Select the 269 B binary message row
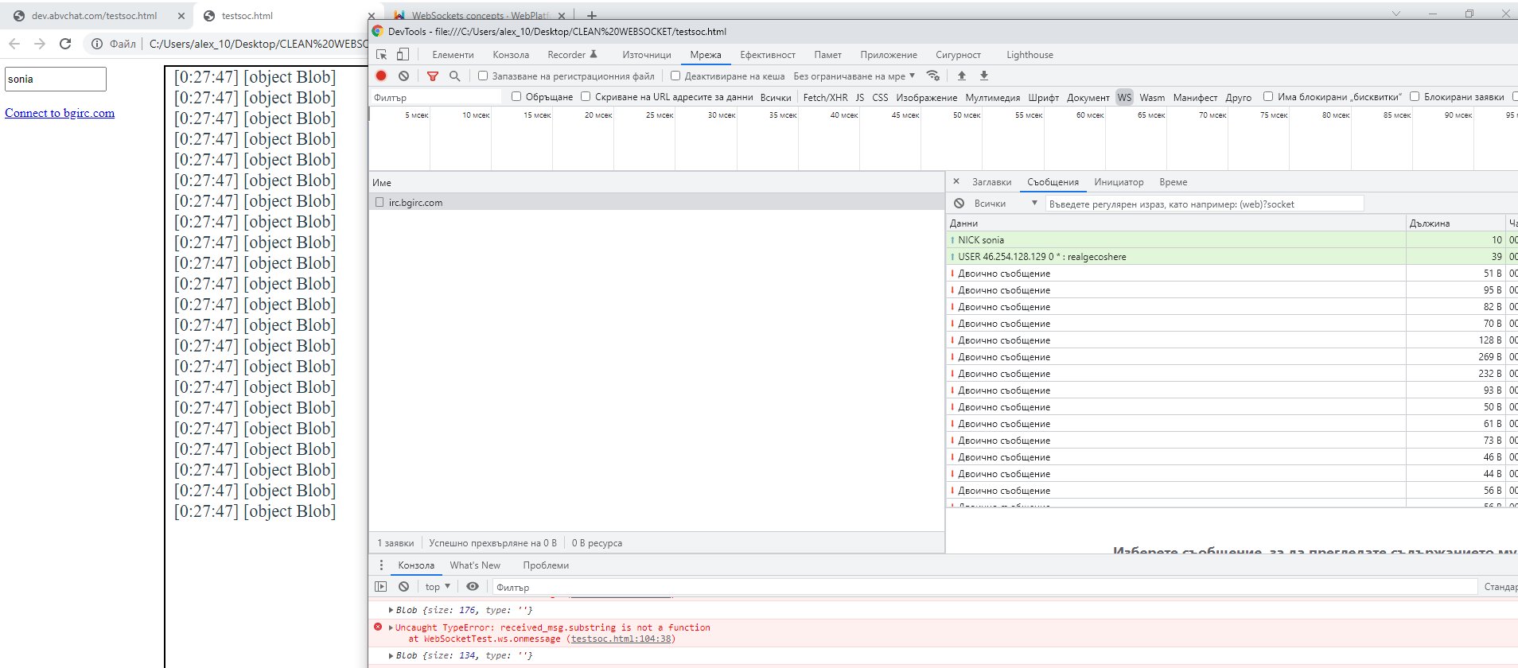 point(1232,356)
